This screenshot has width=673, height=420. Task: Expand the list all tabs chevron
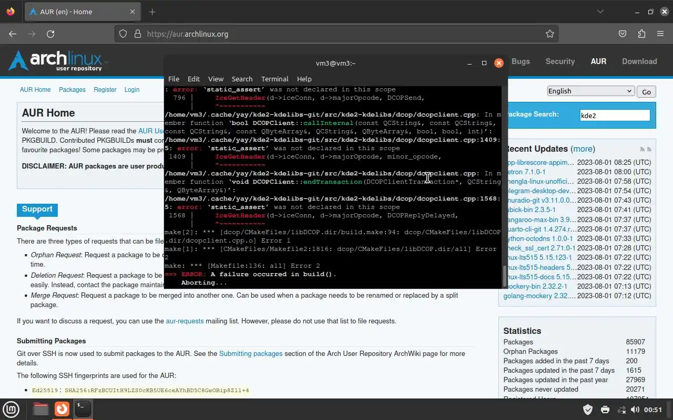pos(600,12)
